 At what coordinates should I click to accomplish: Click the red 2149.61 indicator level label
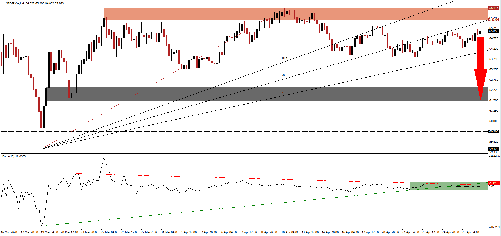tap(494, 183)
